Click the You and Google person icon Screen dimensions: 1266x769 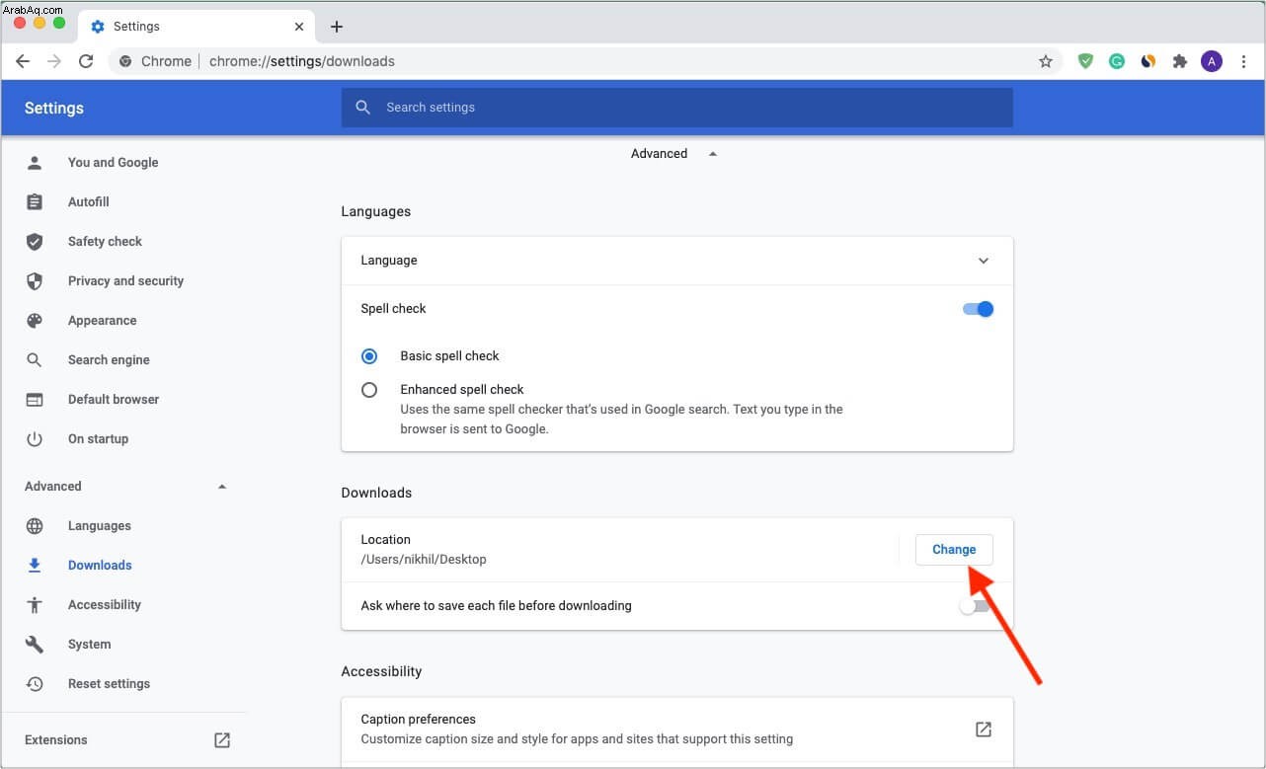tap(35, 163)
